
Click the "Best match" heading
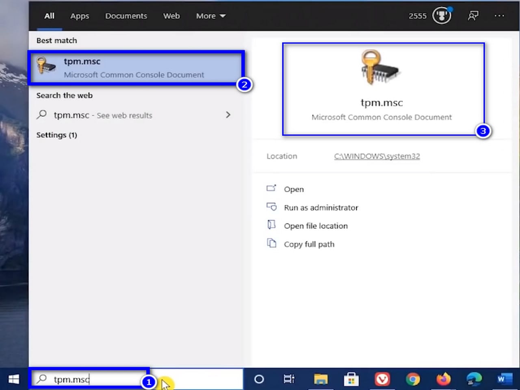[x=56, y=40]
